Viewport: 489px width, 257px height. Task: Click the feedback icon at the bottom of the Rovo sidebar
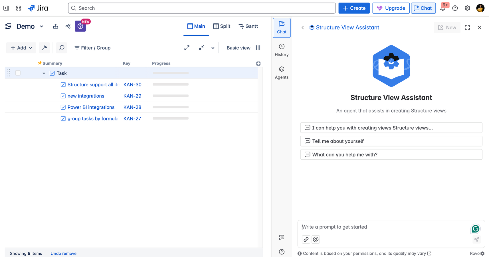point(282,237)
